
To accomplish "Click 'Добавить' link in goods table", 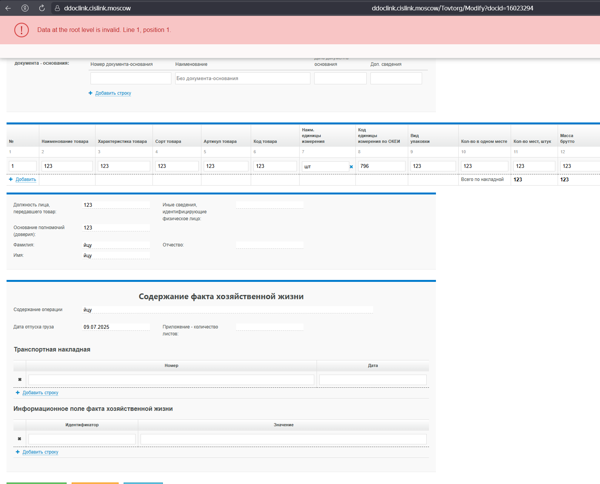I will coord(26,179).
